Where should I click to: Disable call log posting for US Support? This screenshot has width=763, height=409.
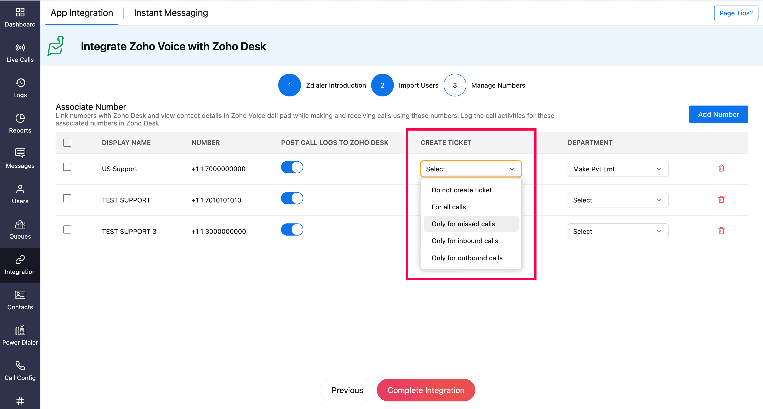[x=292, y=167]
